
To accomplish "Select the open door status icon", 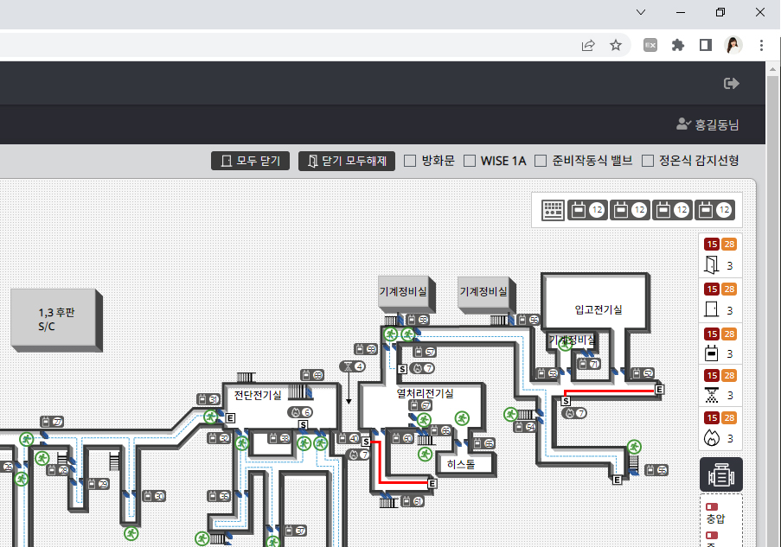I will point(712,265).
